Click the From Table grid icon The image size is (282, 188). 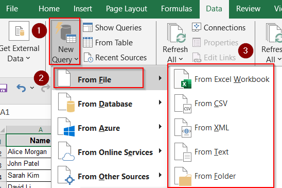[x=88, y=42]
